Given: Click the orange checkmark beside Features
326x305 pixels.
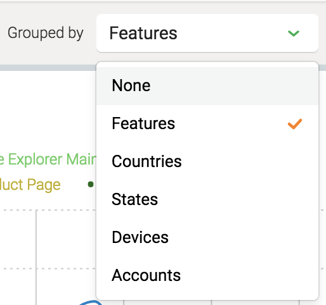Looking at the screenshot, I should 295,124.
